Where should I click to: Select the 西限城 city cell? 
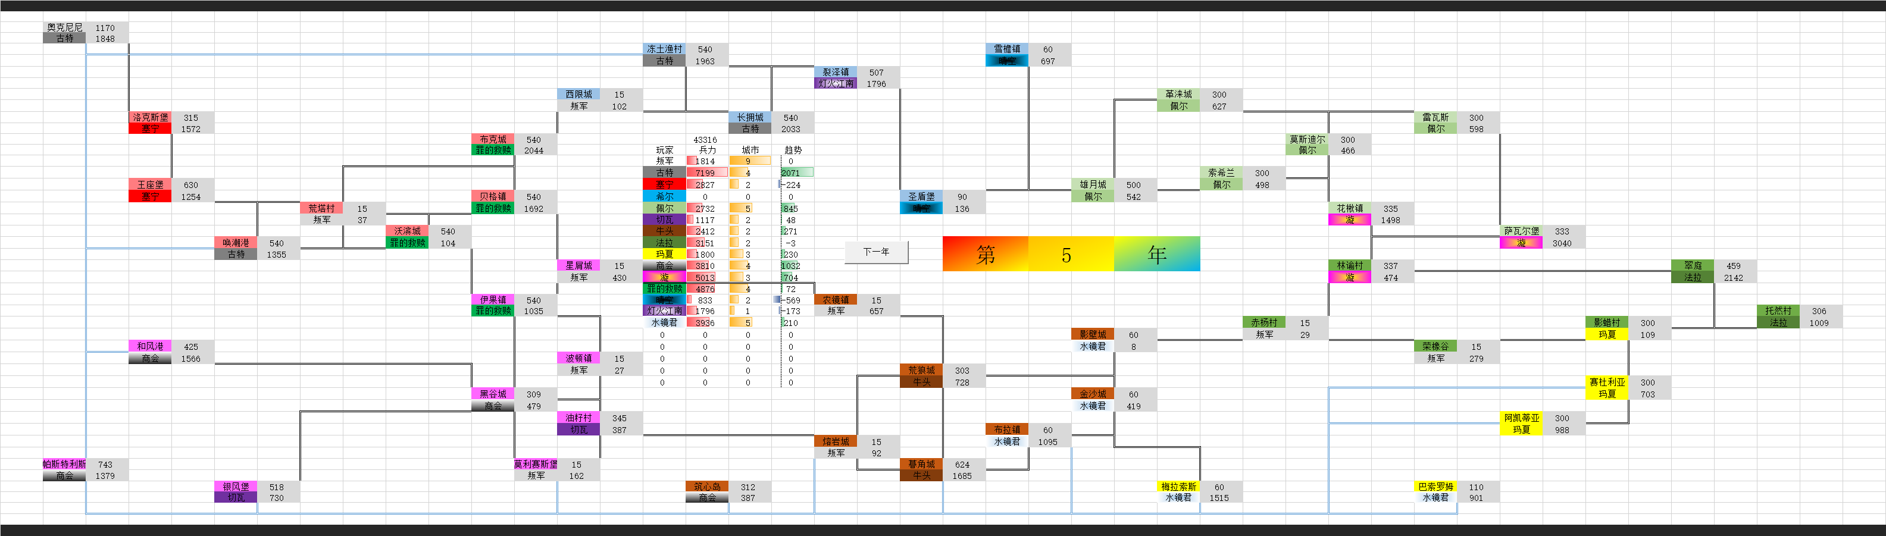(x=578, y=95)
